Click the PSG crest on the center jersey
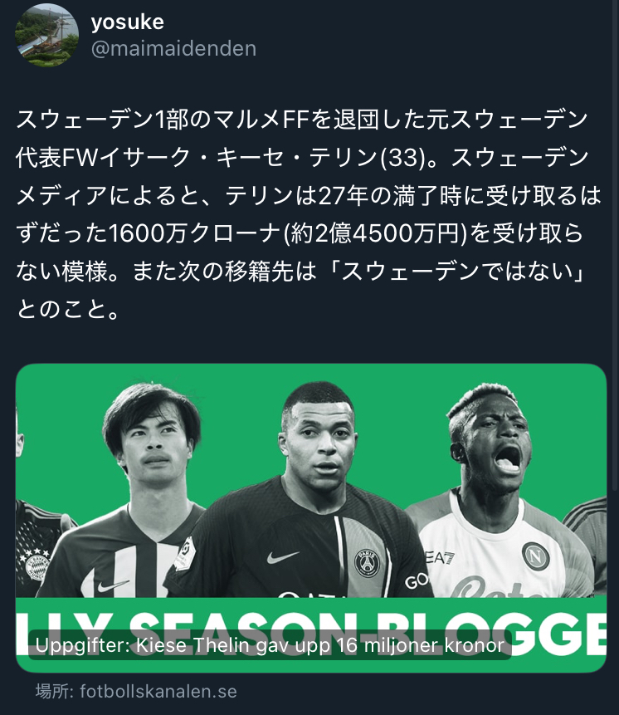619x715 pixels. 367,564
